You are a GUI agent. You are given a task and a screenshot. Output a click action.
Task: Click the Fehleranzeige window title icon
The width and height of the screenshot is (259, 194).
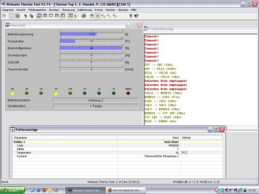[12, 129]
